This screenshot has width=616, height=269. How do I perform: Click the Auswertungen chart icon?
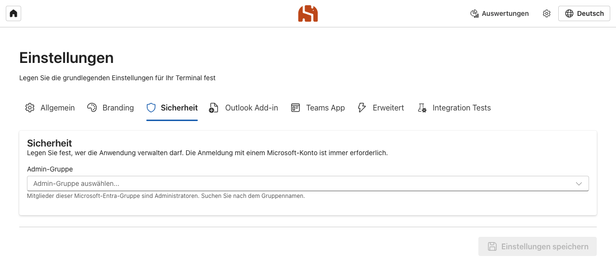point(475,13)
